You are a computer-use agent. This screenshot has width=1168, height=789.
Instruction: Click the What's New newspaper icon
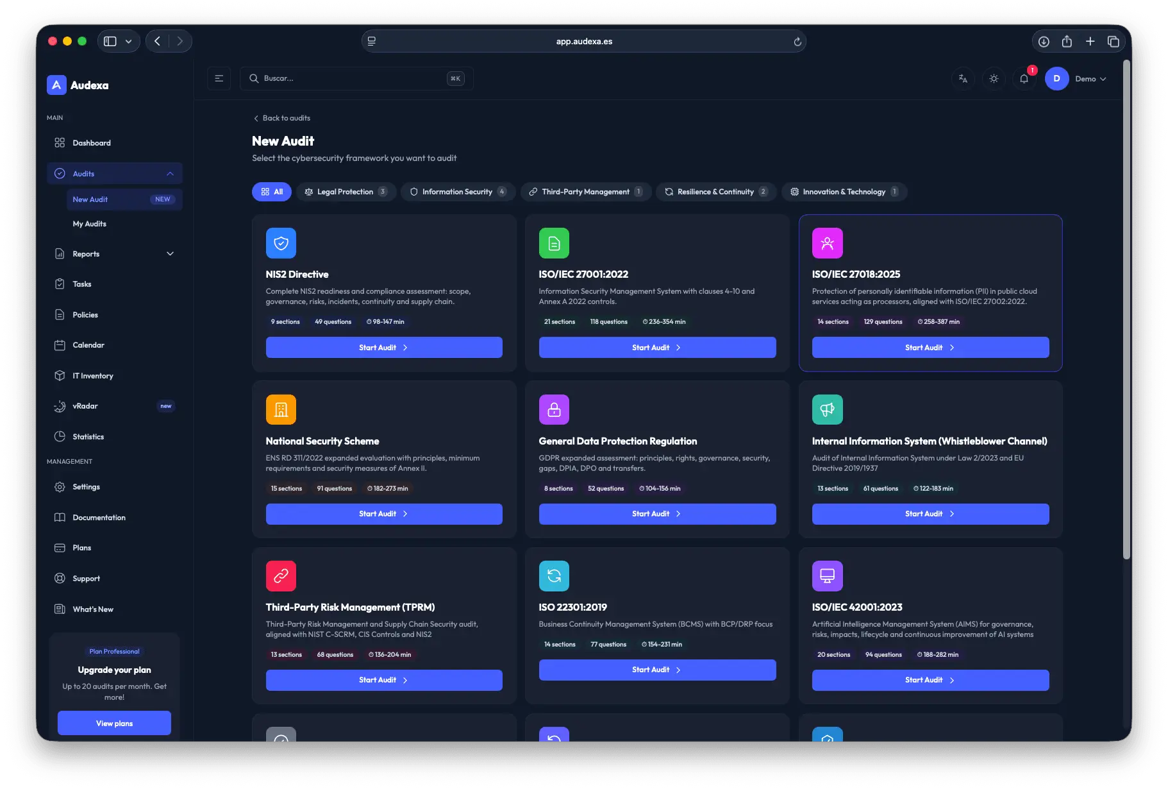pyautogui.click(x=60, y=609)
